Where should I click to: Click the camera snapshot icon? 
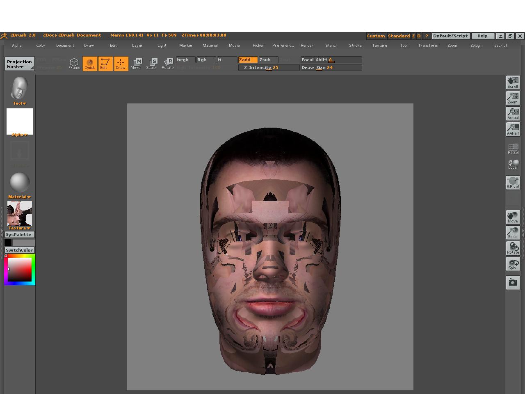513,282
